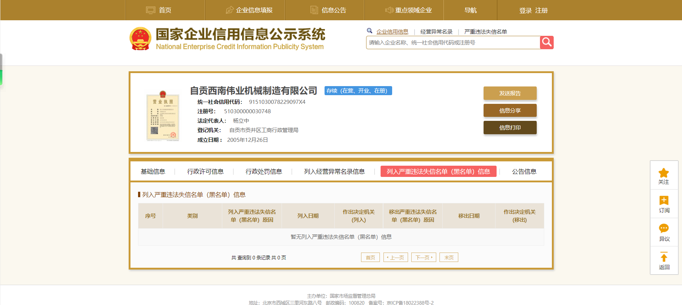The image size is (682, 305).
Task: Click the document icon beside 信息公告
Action: pos(314,10)
